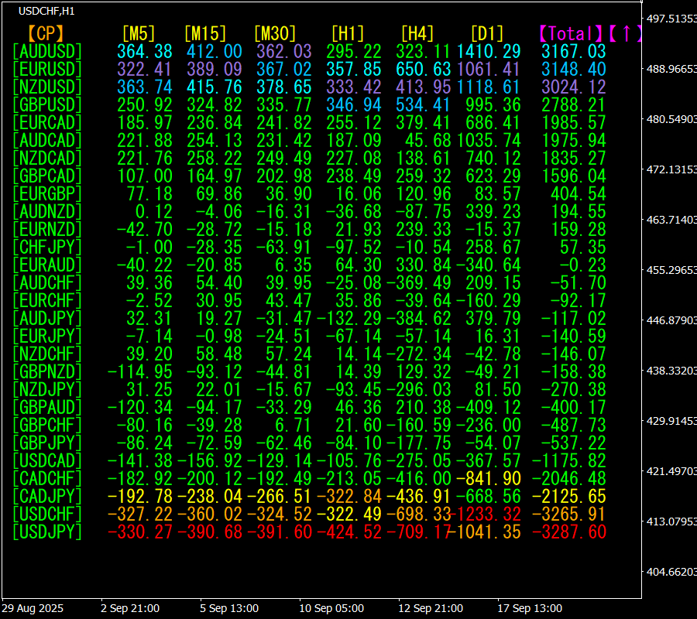Select the [EURCAD] pair label

47,122
